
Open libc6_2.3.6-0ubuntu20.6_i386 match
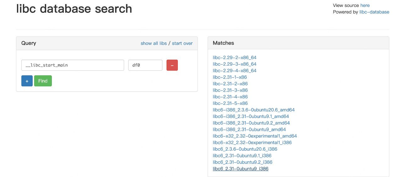point(245,149)
